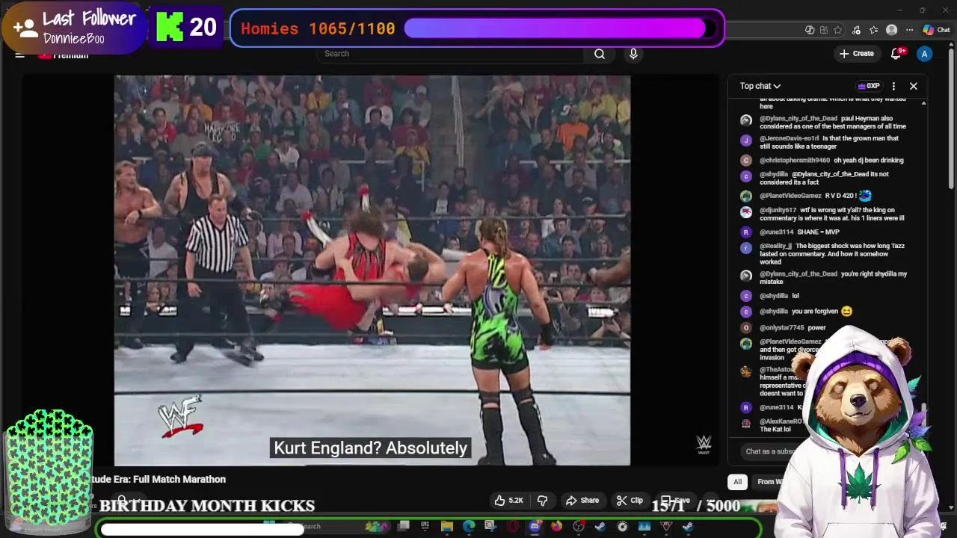Open Microsoft Edge from taskbar
Viewport: 957px width, 538px height.
click(x=469, y=527)
